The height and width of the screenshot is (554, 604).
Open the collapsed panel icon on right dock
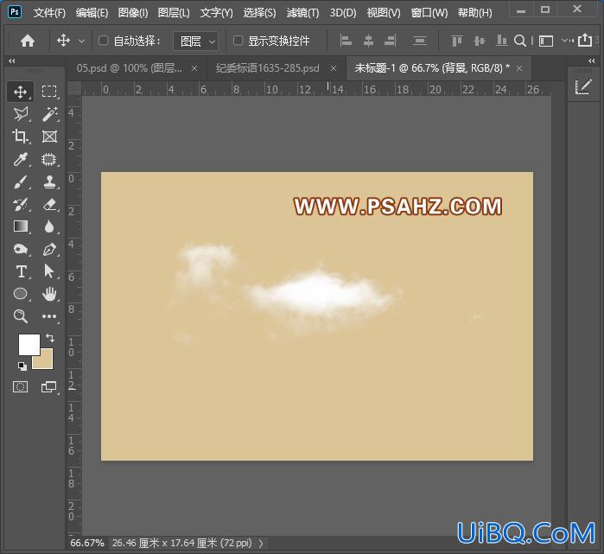click(582, 86)
